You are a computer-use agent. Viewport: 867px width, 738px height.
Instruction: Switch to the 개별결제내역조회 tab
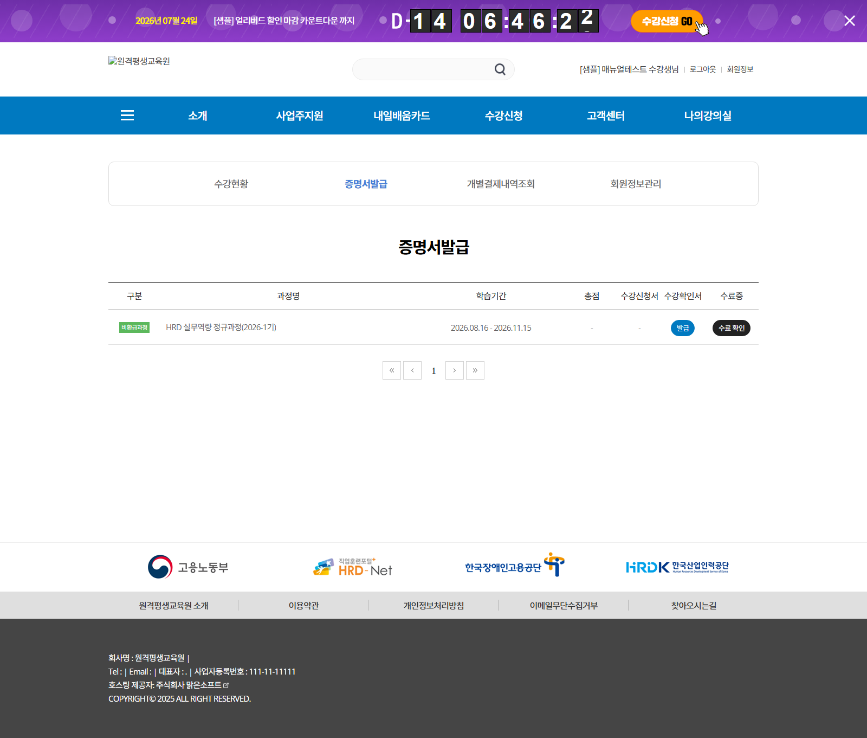[x=501, y=184]
